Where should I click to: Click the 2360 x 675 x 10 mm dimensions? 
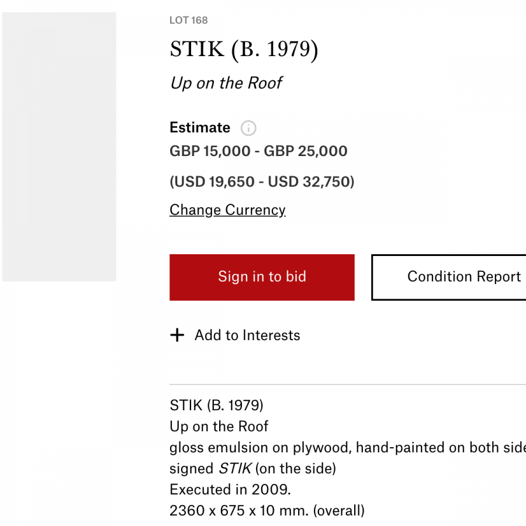(267, 511)
